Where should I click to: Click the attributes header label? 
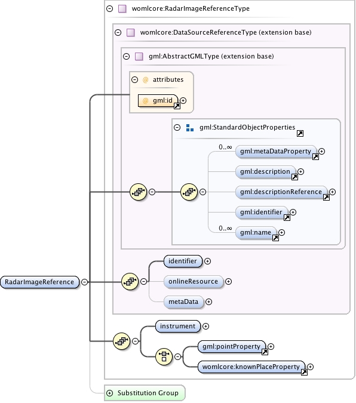(x=168, y=79)
